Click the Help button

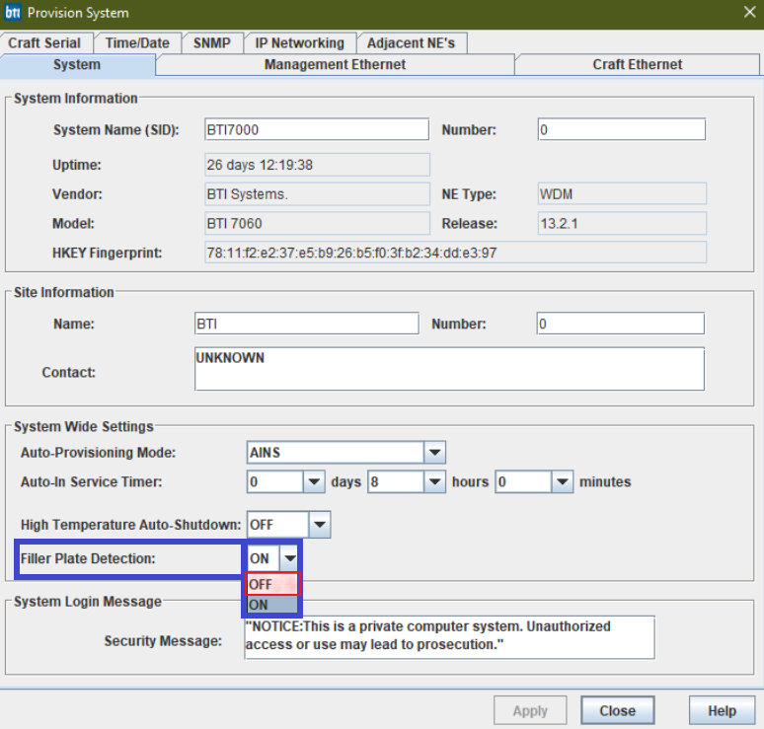pos(722,710)
